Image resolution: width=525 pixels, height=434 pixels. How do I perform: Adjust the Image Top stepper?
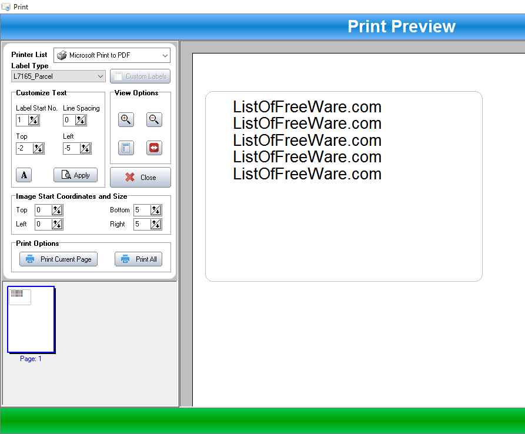click(57, 210)
